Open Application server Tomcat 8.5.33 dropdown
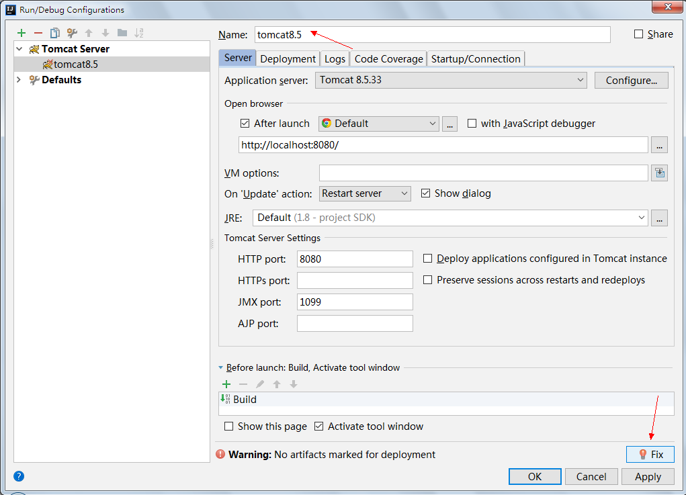 click(x=451, y=80)
